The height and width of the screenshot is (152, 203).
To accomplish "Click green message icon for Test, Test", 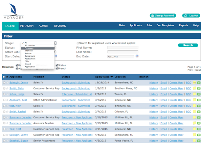I will point(199,129).
